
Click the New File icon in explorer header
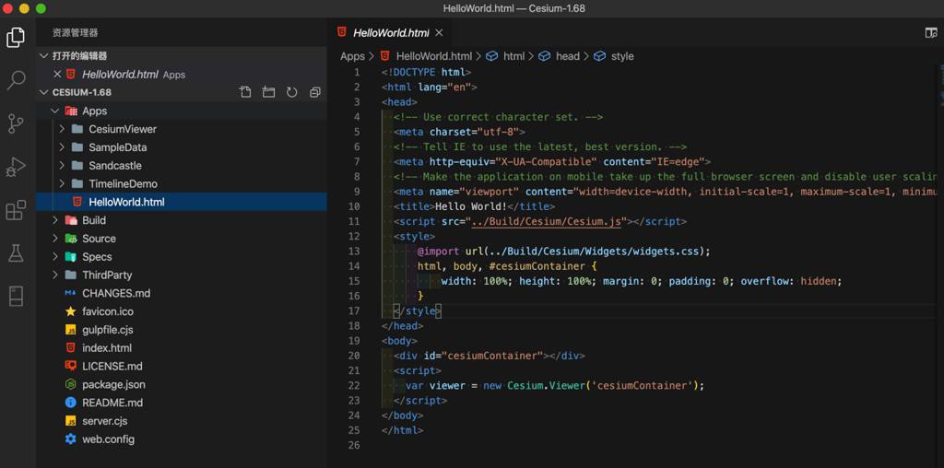pos(245,92)
